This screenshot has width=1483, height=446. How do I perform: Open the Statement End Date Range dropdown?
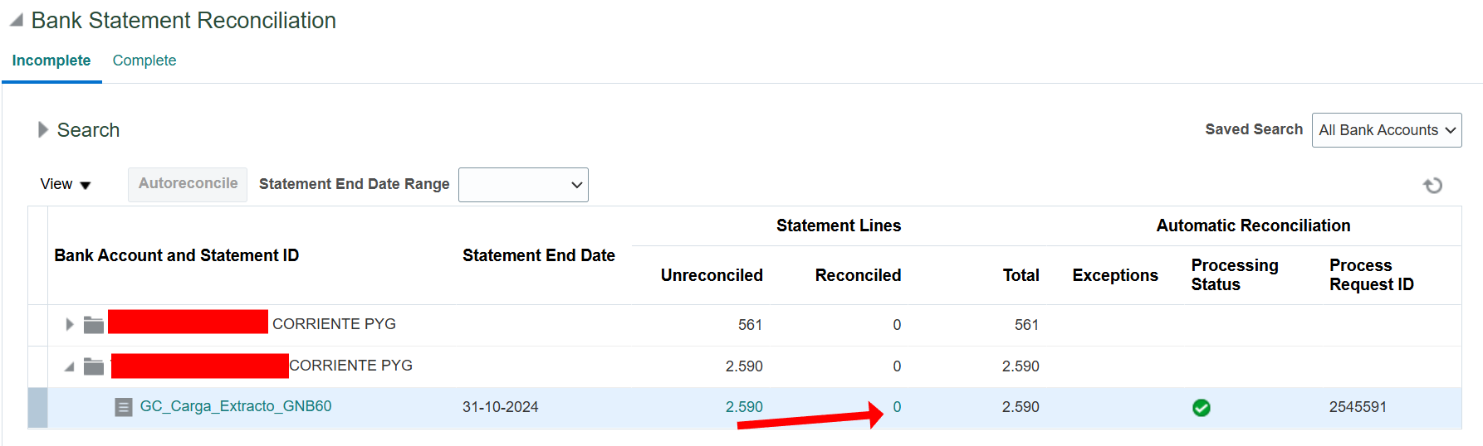coord(523,185)
